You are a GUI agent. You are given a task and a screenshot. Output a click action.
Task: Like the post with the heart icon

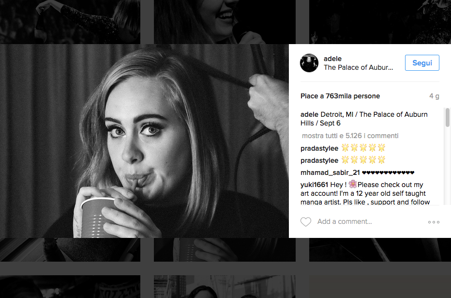305,222
